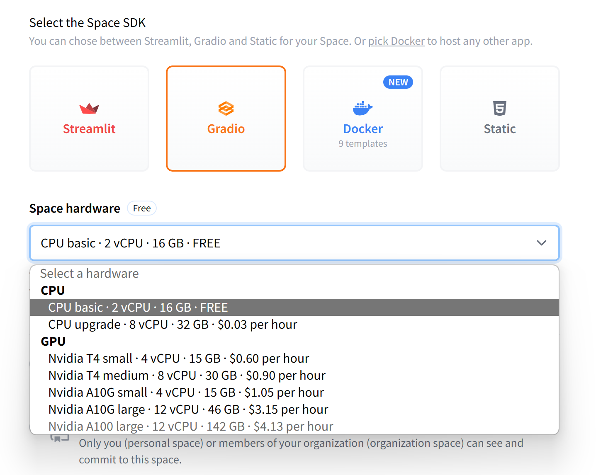Select the Gradio SDK card
596x475 pixels.
coord(226,119)
